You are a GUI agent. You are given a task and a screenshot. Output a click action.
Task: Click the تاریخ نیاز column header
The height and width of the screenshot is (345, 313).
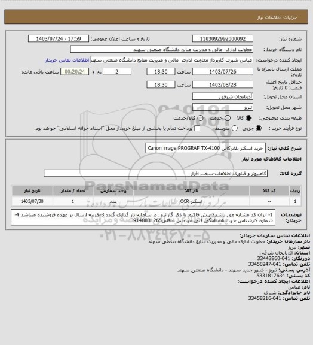32,191
